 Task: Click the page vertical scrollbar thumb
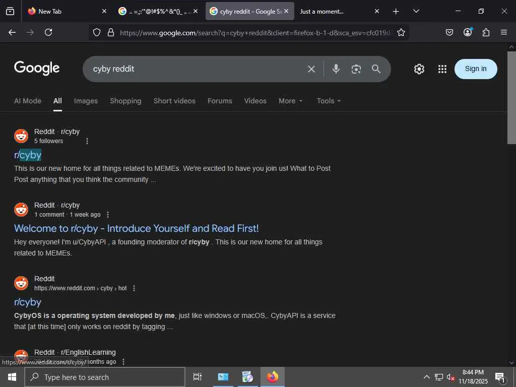(511, 97)
